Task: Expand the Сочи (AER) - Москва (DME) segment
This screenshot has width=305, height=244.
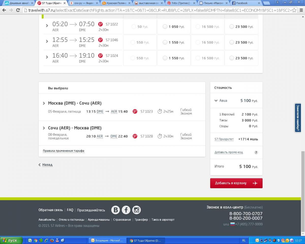Action: [x=44, y=128]
